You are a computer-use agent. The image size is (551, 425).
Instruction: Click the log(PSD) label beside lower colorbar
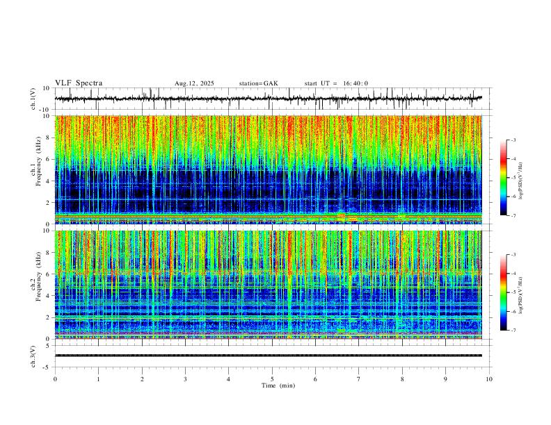pyautogui.click(x=520, y=295)
